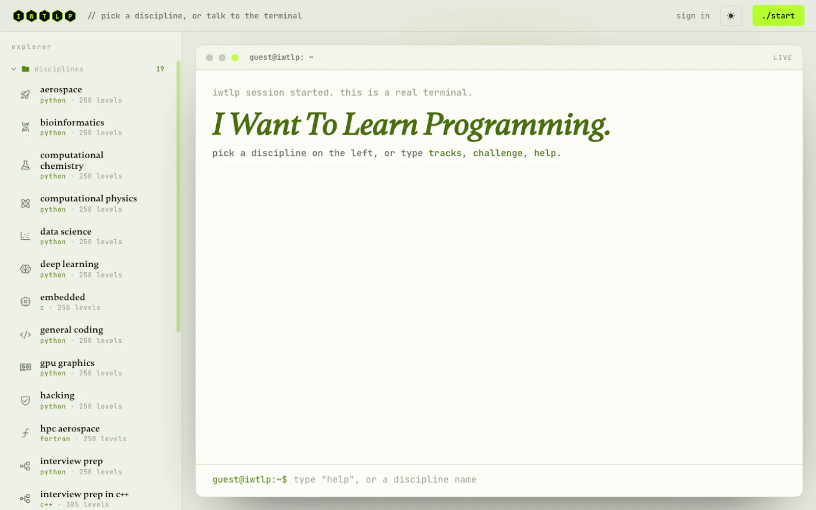Click the interview prep nodes icon
Screen dimensions: 816x510
25,466
